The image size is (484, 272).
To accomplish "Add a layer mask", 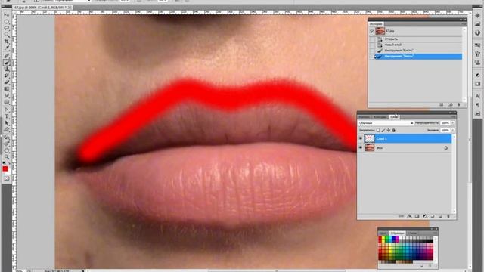I will coord(417,216).
